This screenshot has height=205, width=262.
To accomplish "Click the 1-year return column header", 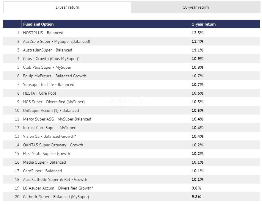I will 204,24.
